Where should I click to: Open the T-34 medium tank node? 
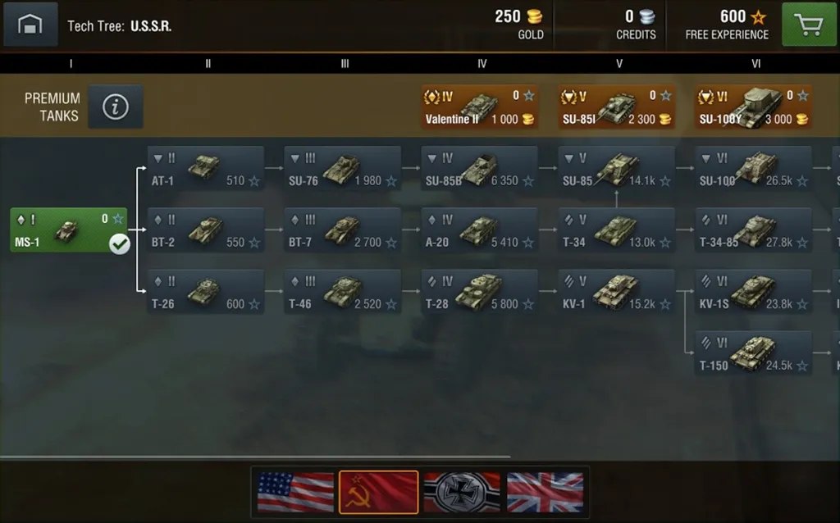(616, 230)
